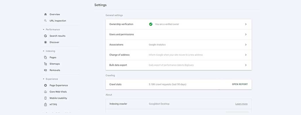Open Ownership verification row chevron
Viewport: 301px width, 115px height.
246,24
